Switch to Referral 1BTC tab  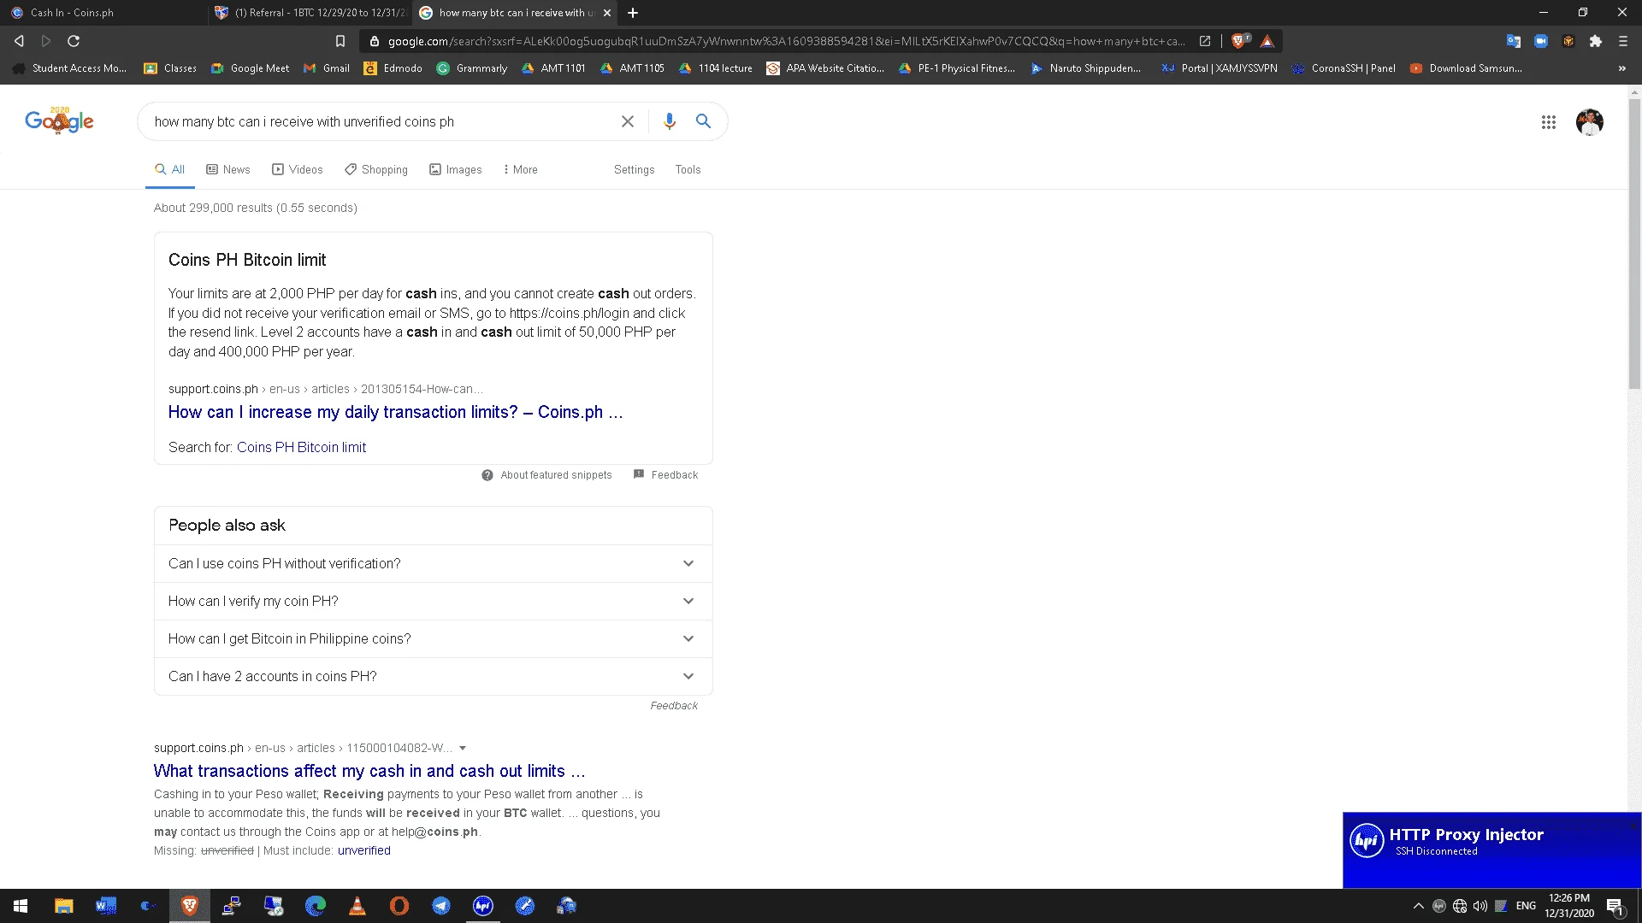[310, 13]
